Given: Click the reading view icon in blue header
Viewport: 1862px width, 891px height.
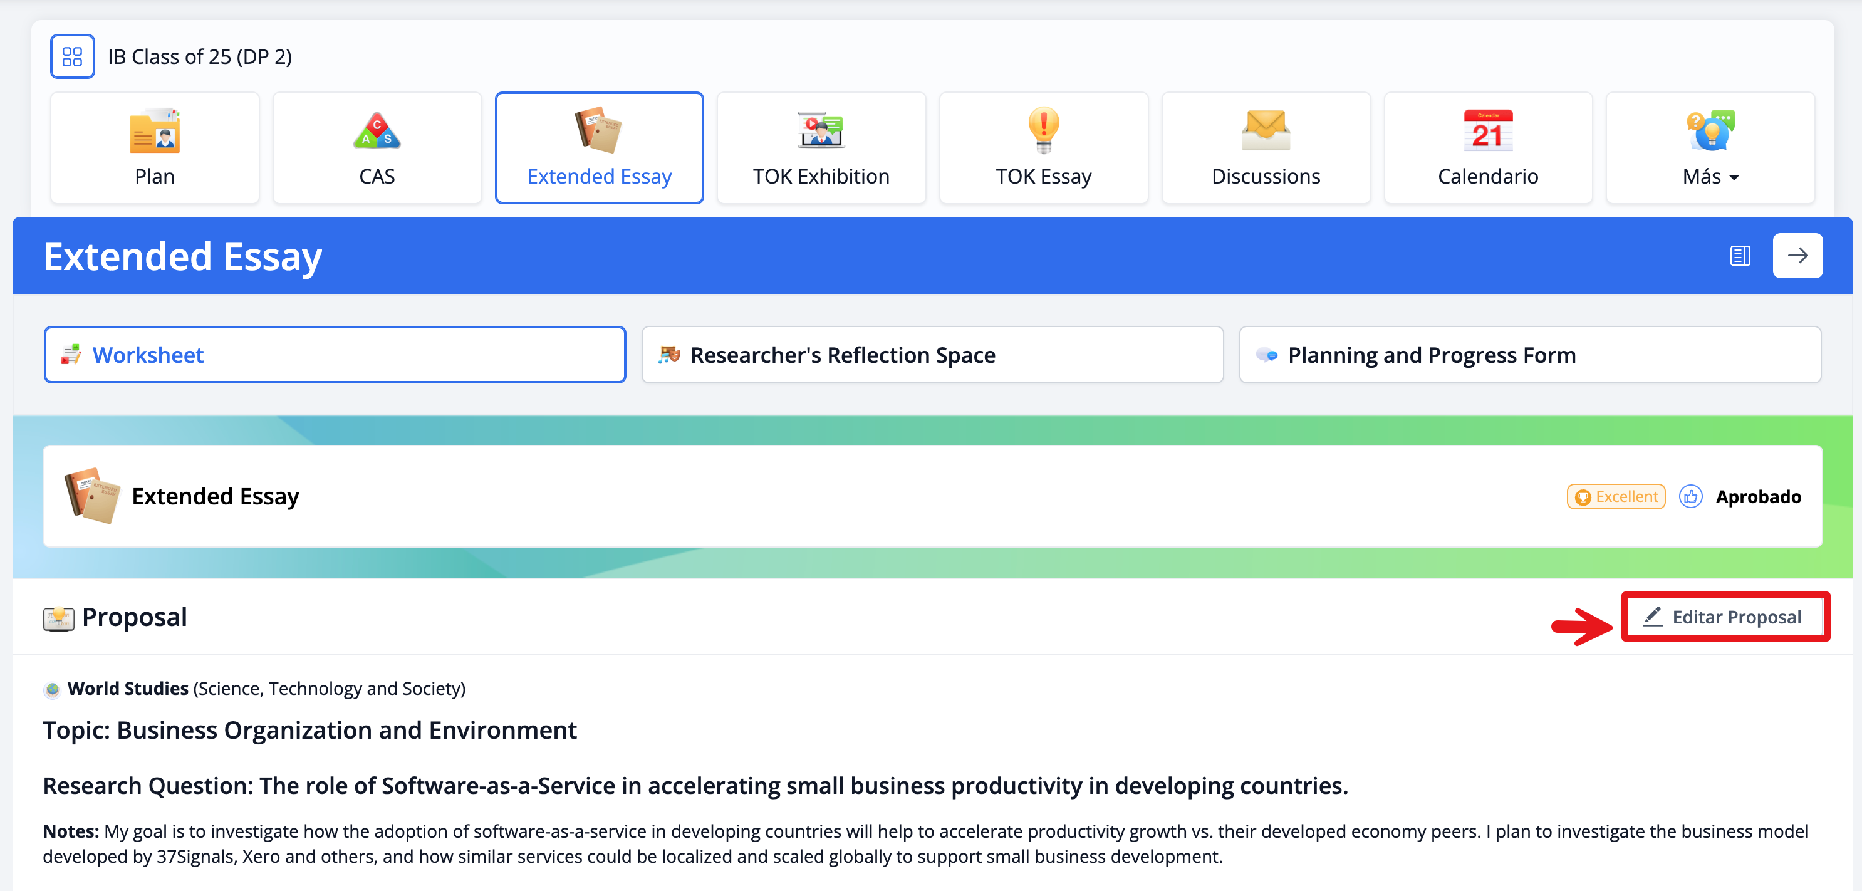Looking at the screenshot, I should point(1740,256).
